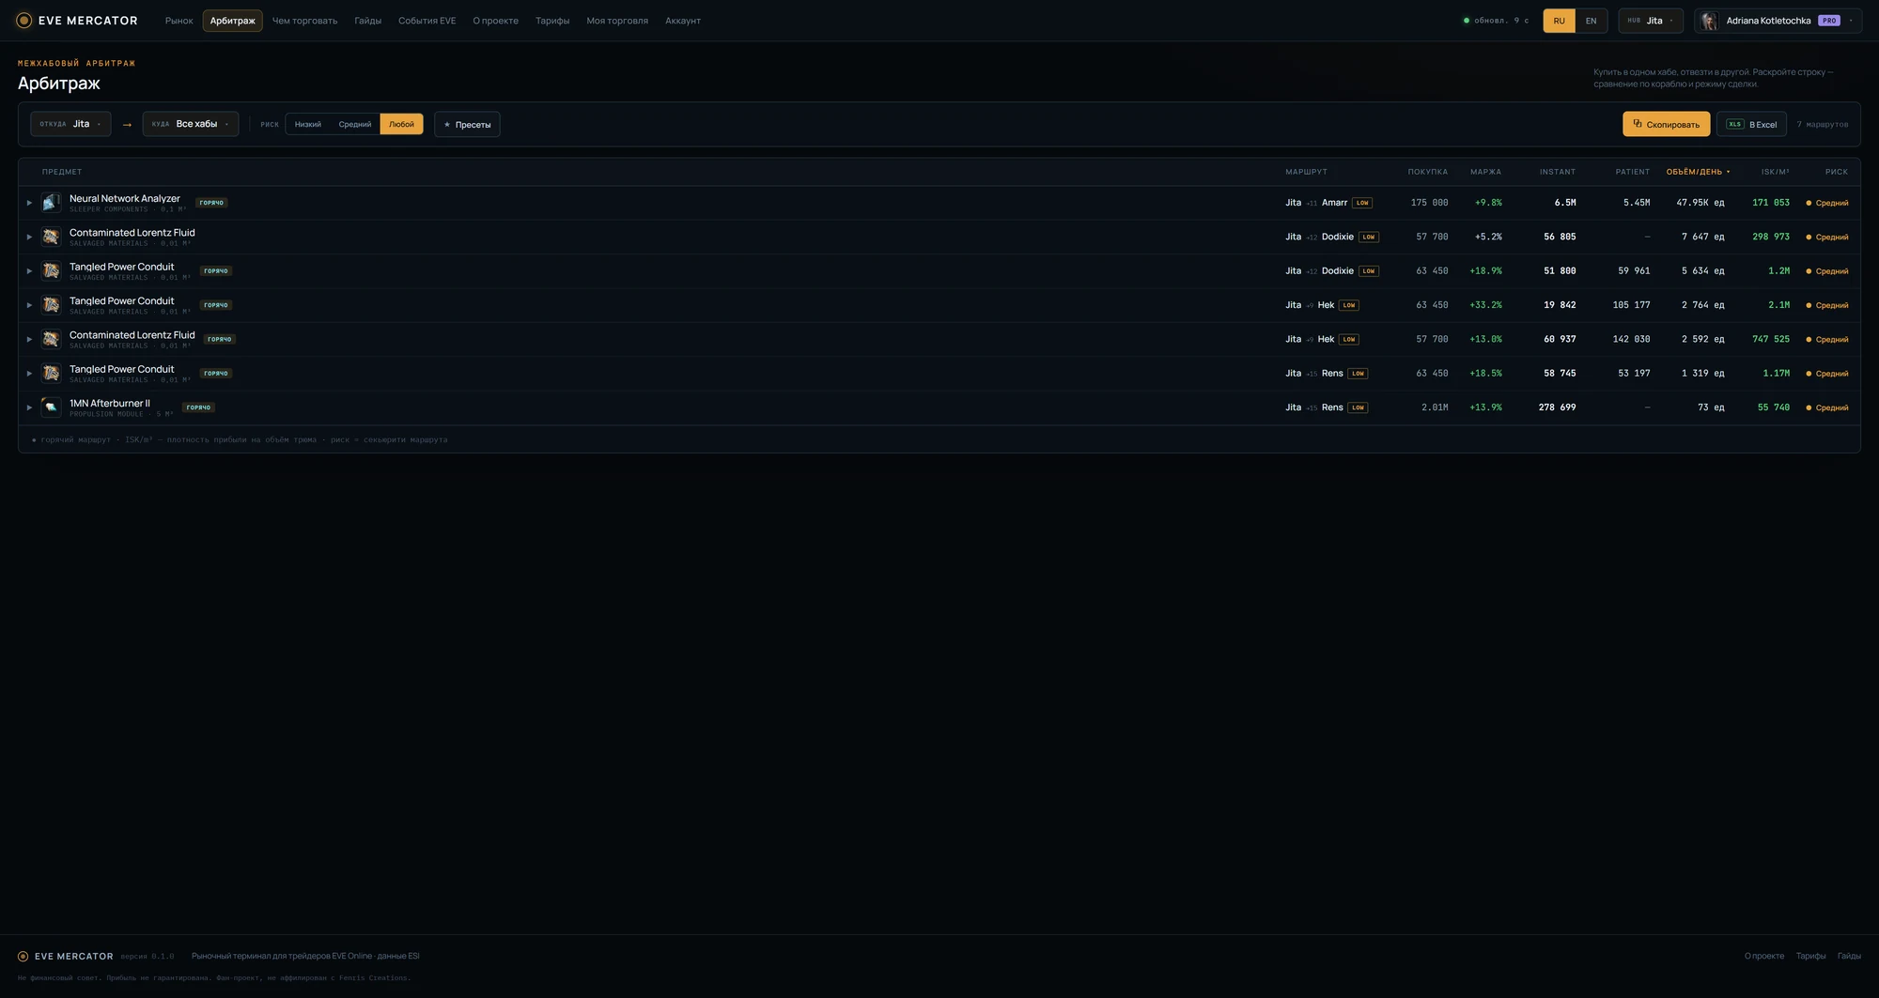Open the Adriana Kotletochka account menu
Image resolution: width=1879 pixels, height=998 pixels.
(x=1778, y=21)
